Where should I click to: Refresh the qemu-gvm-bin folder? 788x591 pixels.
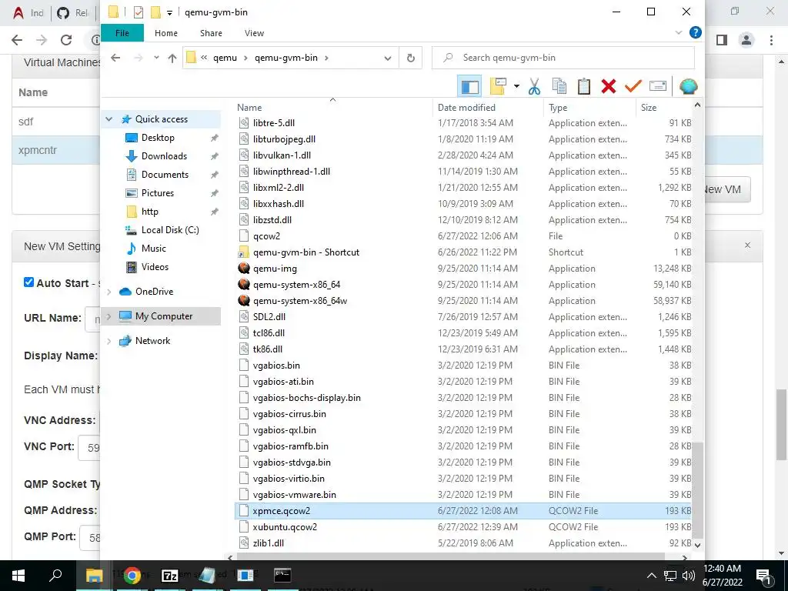point(411,58)
